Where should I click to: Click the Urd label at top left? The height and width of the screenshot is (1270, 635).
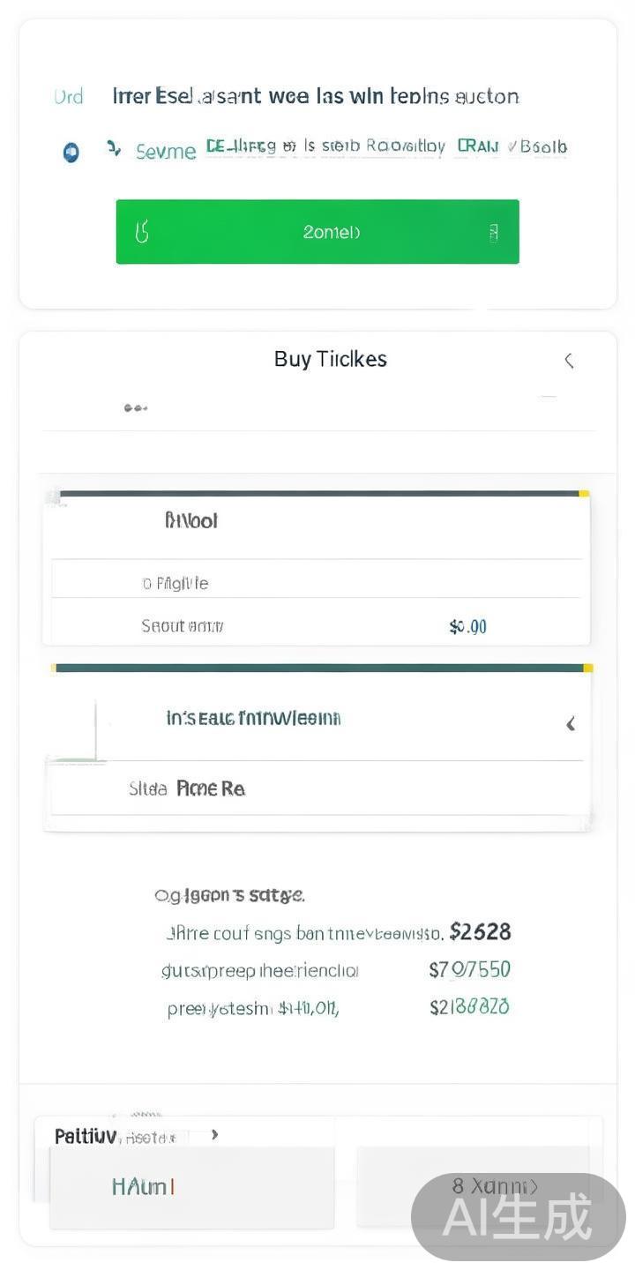[69, 96]
